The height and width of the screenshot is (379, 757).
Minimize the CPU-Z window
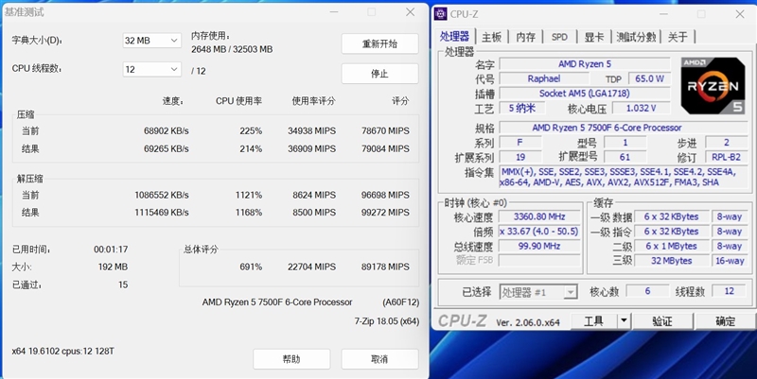click(x=664, y=14)
